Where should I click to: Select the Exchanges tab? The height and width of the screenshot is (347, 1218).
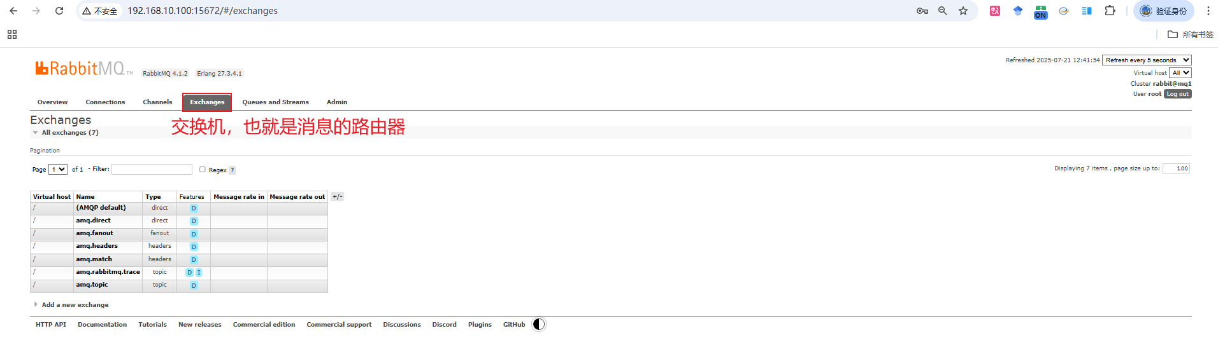(x=207, y=102)
